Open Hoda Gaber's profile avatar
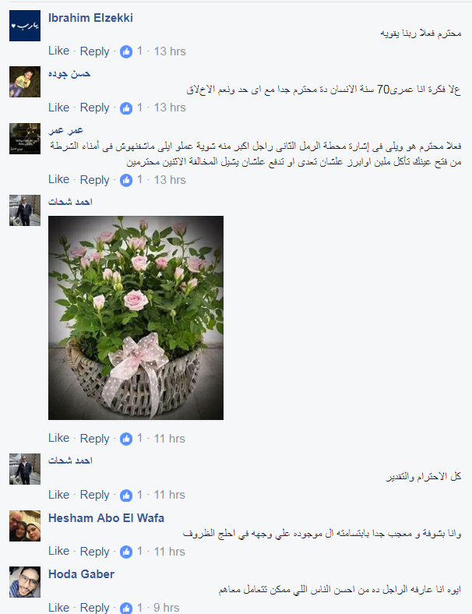472x614 pixels. coord(25,582)
